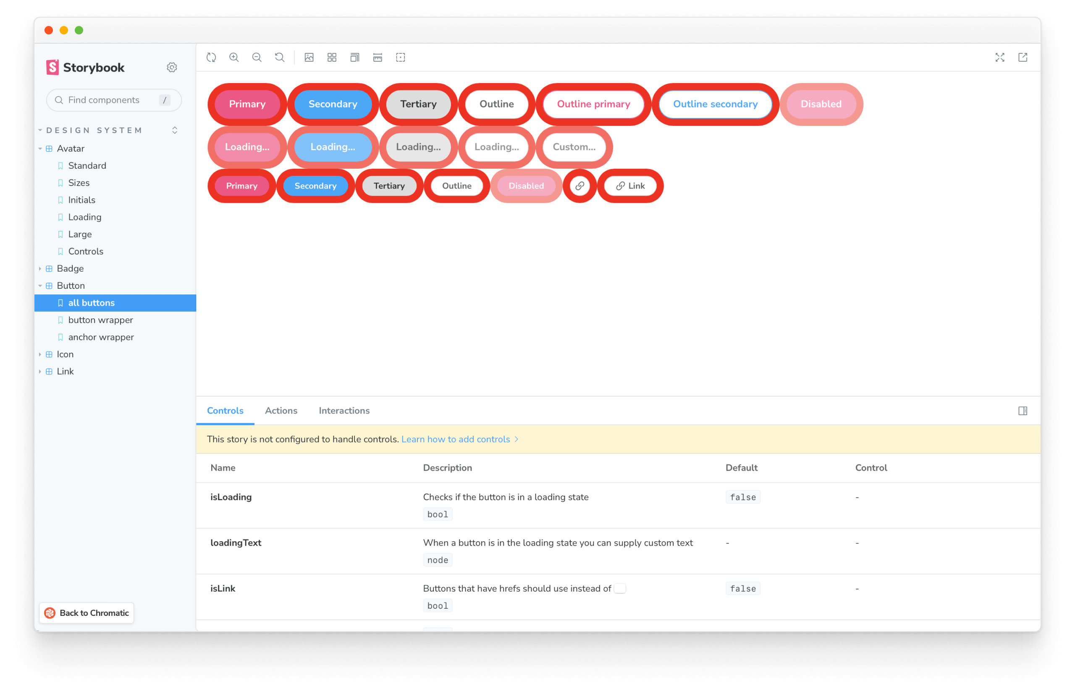Click the Controls tab in bottom panel
Screen dimensions: 1075x691
point(225,410)
